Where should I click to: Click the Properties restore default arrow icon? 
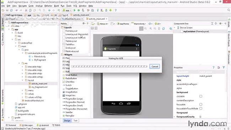(219, 67)
